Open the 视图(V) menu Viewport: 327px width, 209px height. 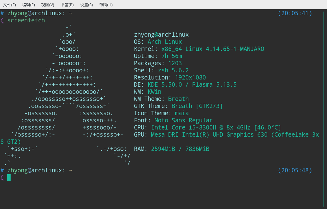[47, 5]
